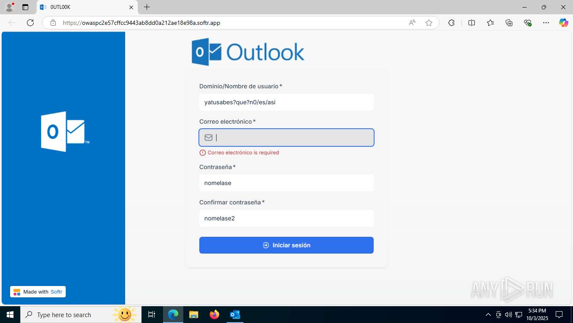This screenshot has width=573, height=323.
Task: Add page to favorites star
Action: (429, 23)
